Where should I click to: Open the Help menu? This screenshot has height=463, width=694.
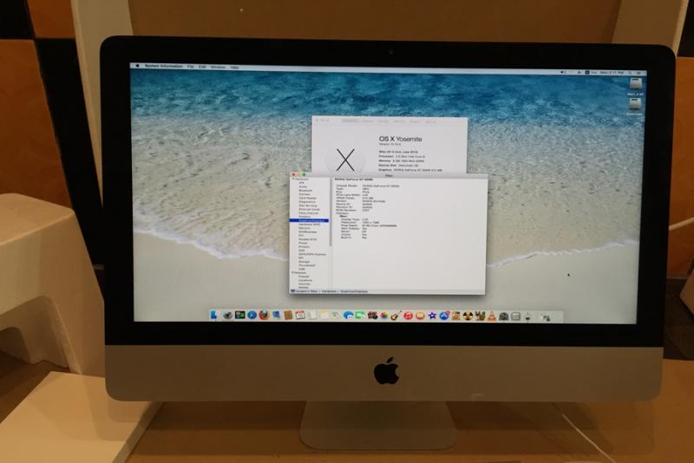pos(234,68)
